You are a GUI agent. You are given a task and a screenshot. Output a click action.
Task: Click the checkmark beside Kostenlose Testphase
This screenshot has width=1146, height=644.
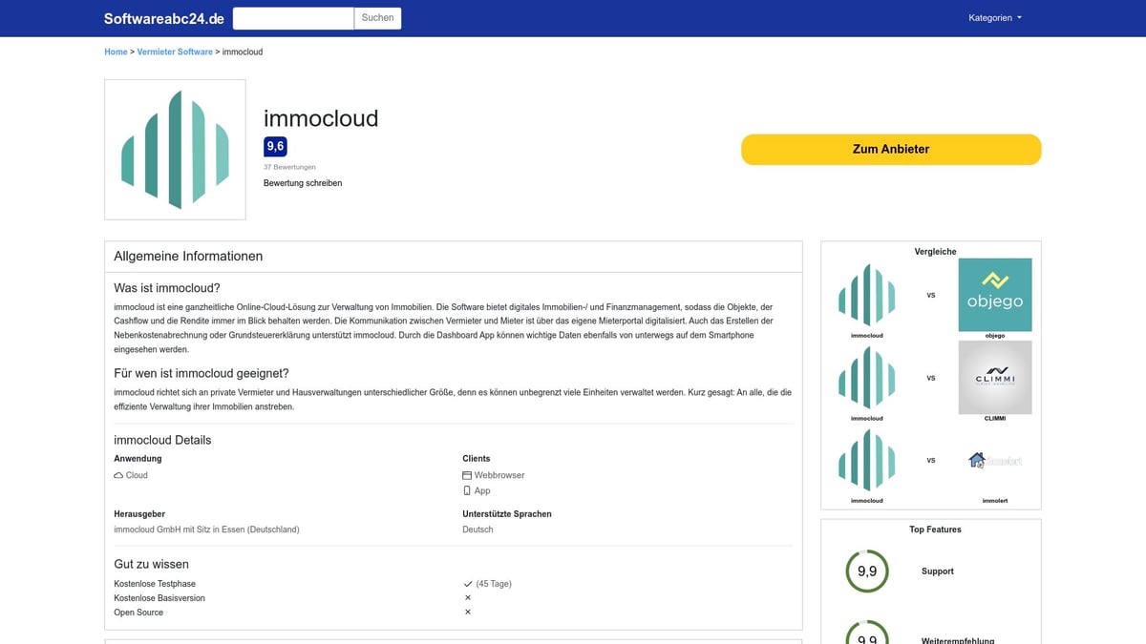pyautogui.click(x=465, y=583)
